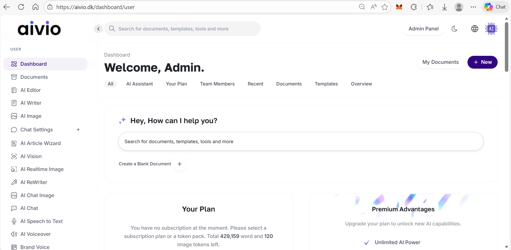Click the AI chip user avatar
This screenshot has height=250, width=511.
[491, 29]
